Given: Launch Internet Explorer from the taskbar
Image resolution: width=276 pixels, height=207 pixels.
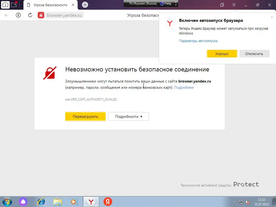Looking at the screenshot, I should pyautogui.click(x=41, y=202).
